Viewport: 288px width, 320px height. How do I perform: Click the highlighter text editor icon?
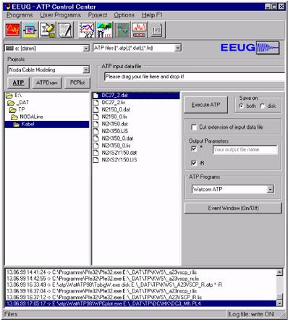pos(48,30)
